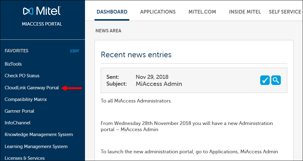The width and height of the screenshot is (303, 161).
Task: Go to Gartner Portal
Action: click(19, 111)
